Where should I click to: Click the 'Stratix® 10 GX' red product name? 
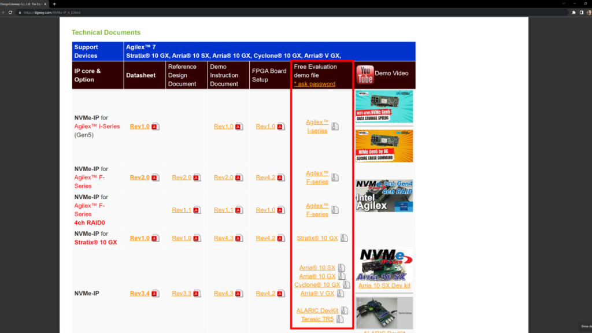95,242
